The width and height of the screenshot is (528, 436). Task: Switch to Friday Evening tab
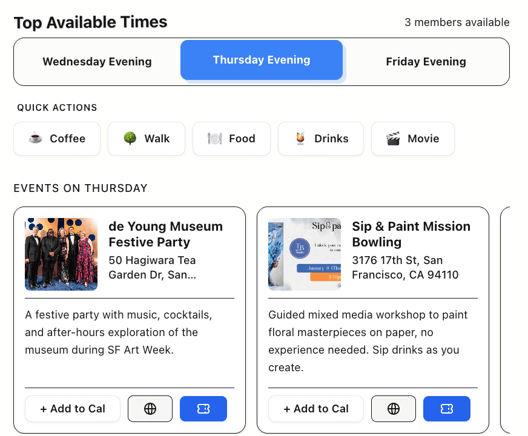point(426,62)
